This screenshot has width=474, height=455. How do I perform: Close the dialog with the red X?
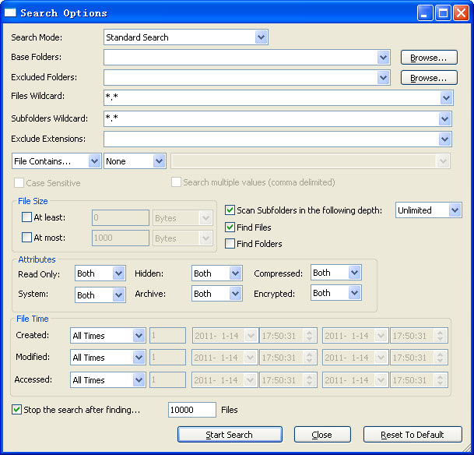[x=460, y=12]
